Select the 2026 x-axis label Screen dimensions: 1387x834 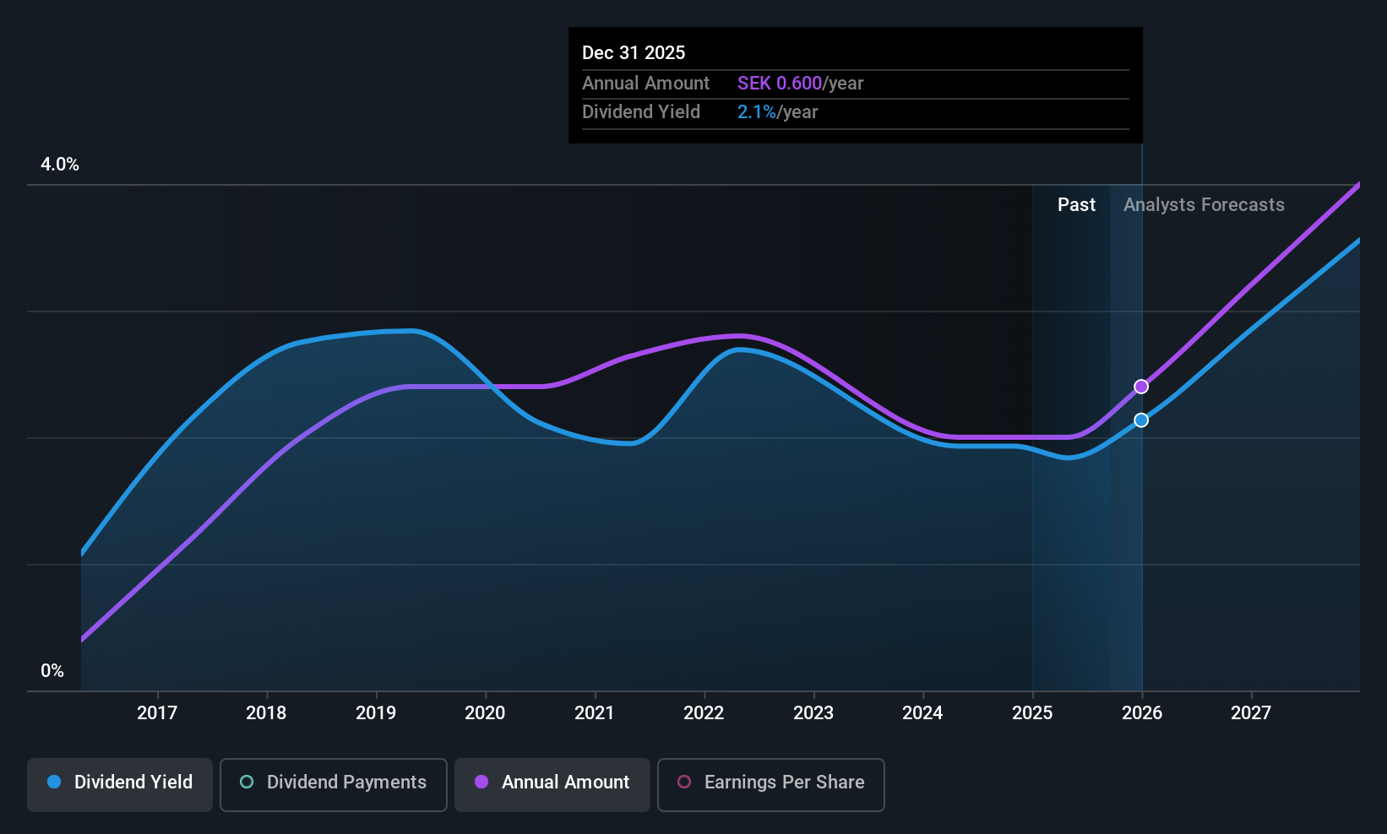pyautogui.click(x=1142, y=713)
